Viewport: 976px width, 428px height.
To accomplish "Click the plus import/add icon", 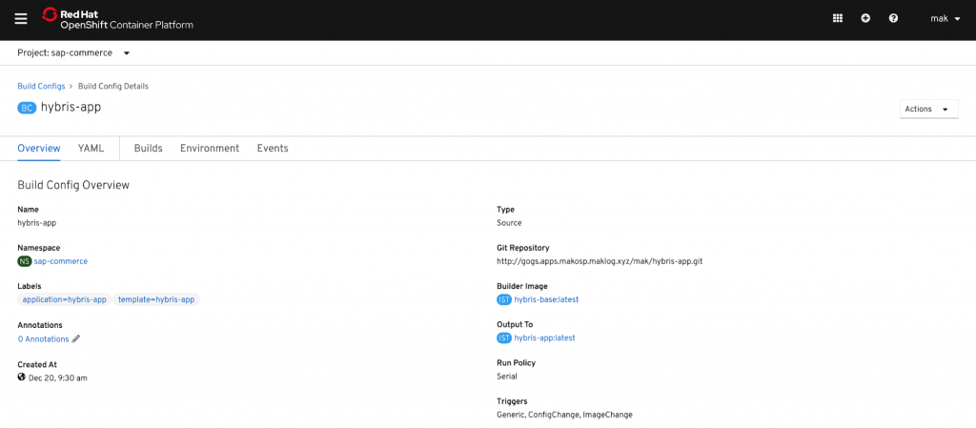I will coord(865,18).
